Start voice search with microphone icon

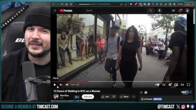pos(160,10)
